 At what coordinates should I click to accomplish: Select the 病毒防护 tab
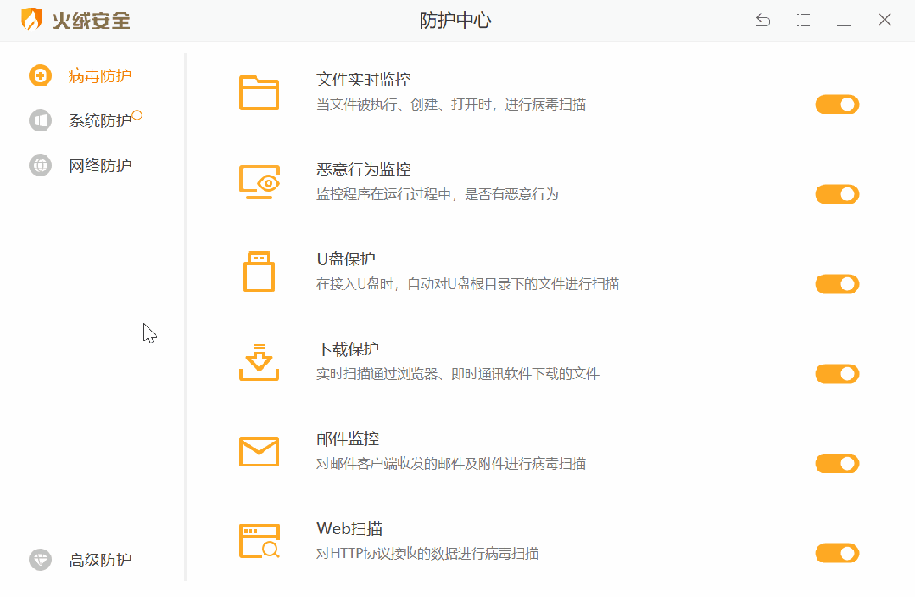100,75
